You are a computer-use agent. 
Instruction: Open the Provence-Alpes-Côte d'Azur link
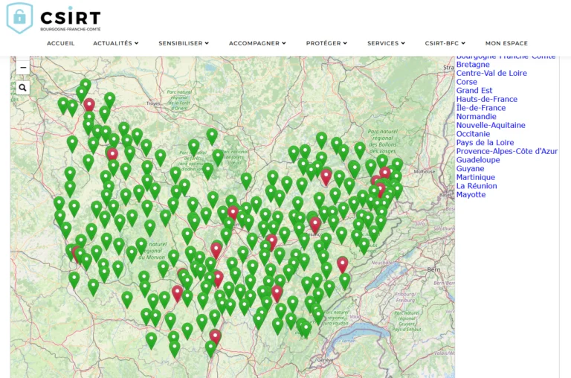[507, 151]
